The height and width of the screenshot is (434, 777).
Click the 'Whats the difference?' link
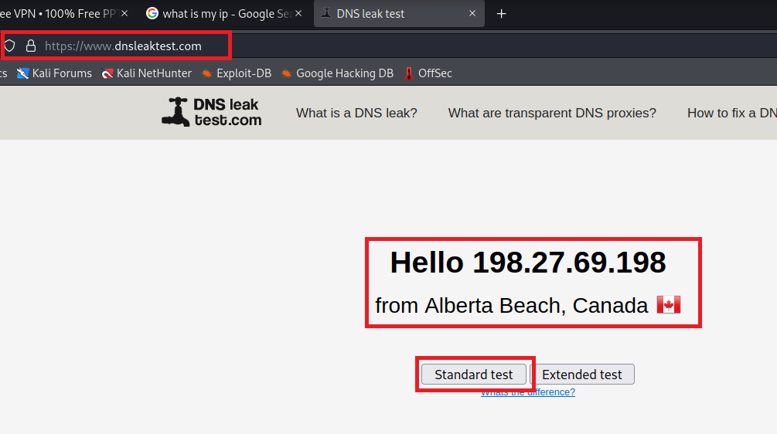(528, 392)
